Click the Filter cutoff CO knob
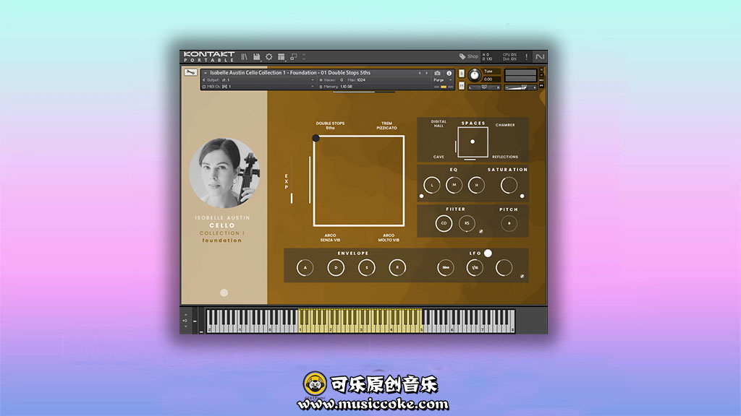Image resolution: width=741 pixels, height=416 pixels. click(444, 224)
